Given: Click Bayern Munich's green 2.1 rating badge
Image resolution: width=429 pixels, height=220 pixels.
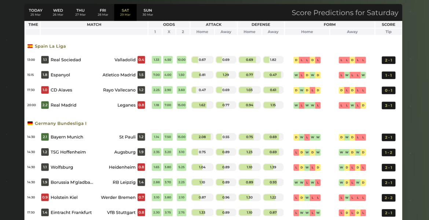Looking at the screenshot, I should click(45, 137).
